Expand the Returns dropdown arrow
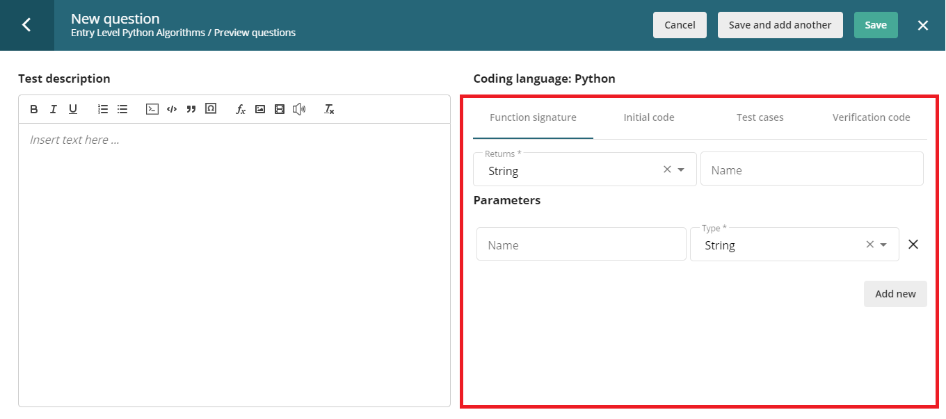 [x=681, y=170]
